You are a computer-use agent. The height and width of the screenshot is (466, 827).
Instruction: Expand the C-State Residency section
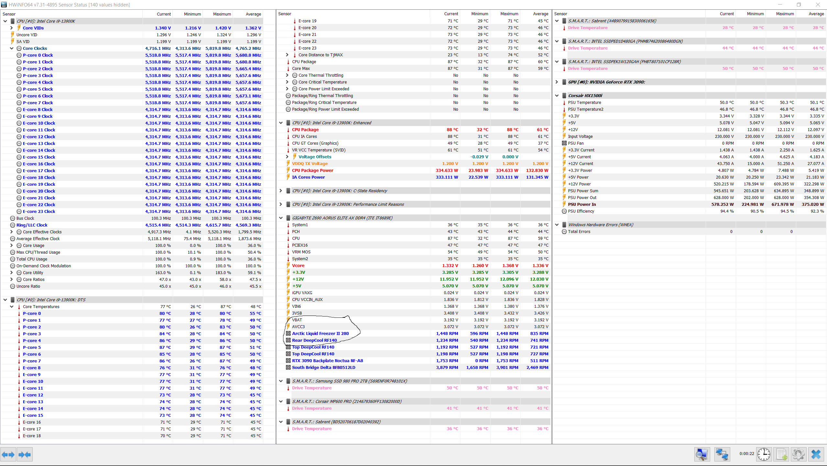click(x=281, y=191)
